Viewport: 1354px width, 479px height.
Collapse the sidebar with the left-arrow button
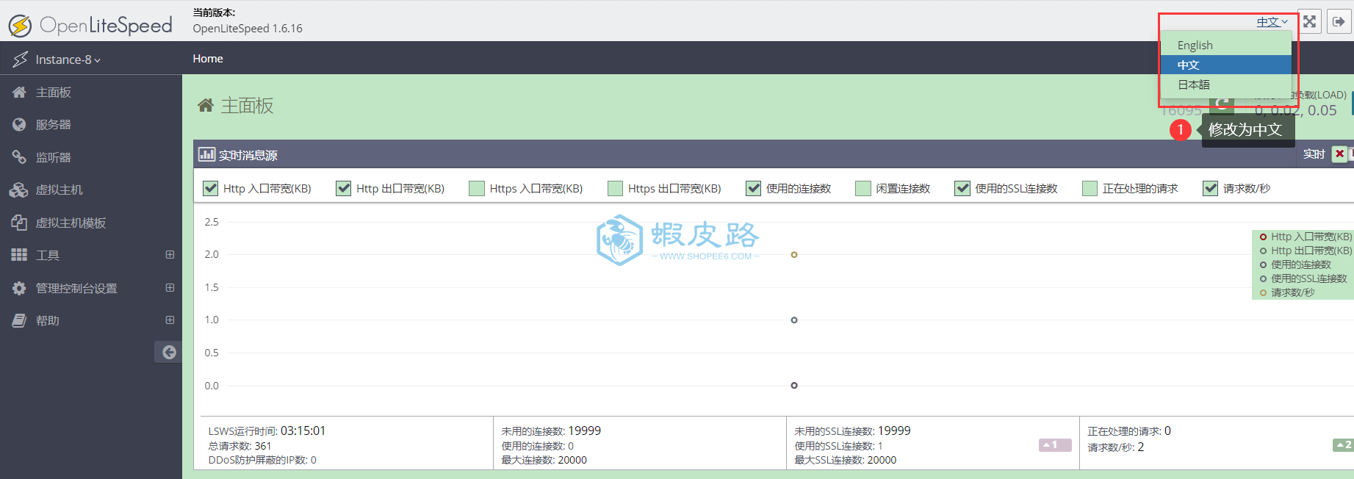coord(169,352)
